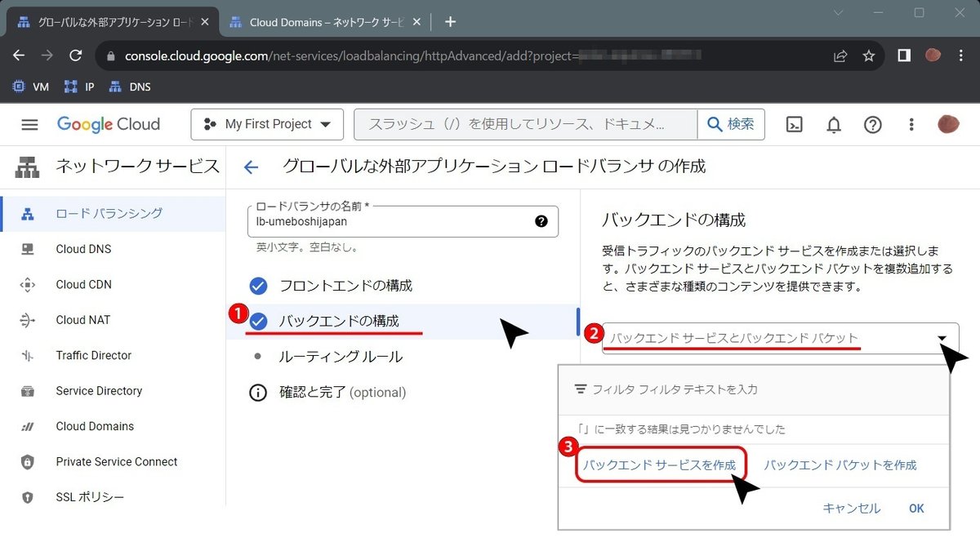Open the notifications bell

click(x=834, y=124)
